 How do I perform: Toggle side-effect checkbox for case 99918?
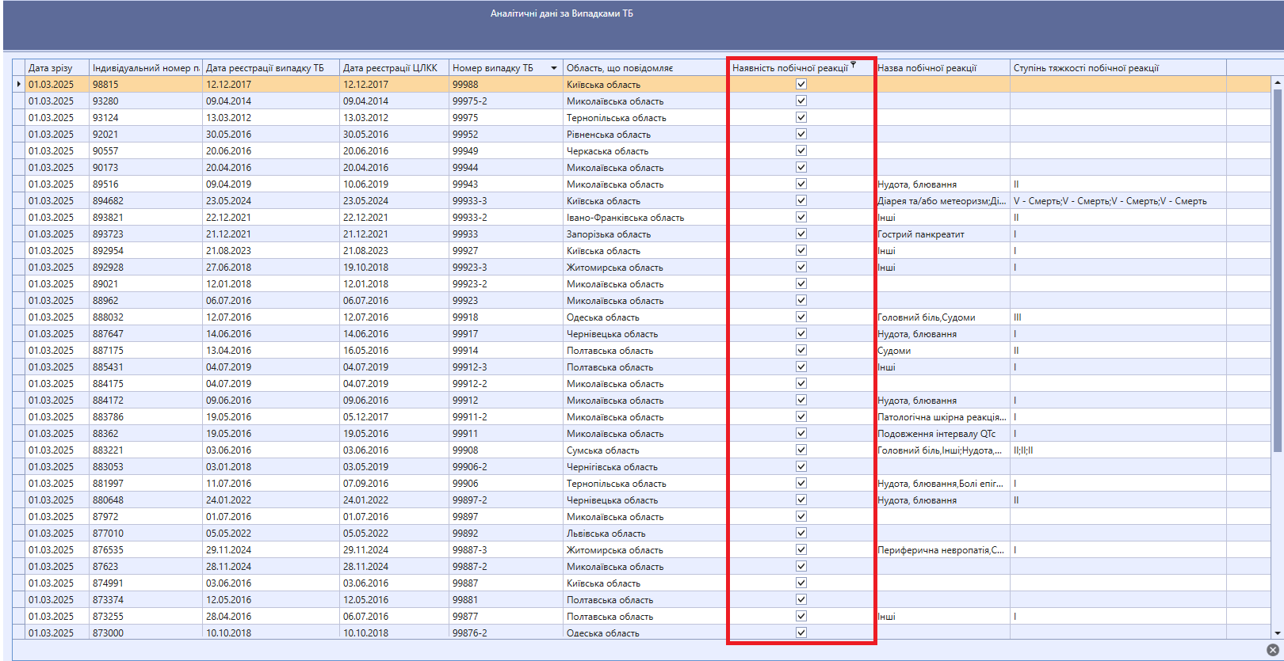pyautogui.click(x=801, y=317)
